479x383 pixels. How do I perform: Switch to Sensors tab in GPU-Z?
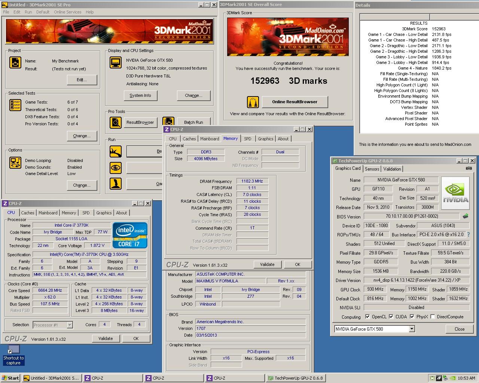click(372, 169)
